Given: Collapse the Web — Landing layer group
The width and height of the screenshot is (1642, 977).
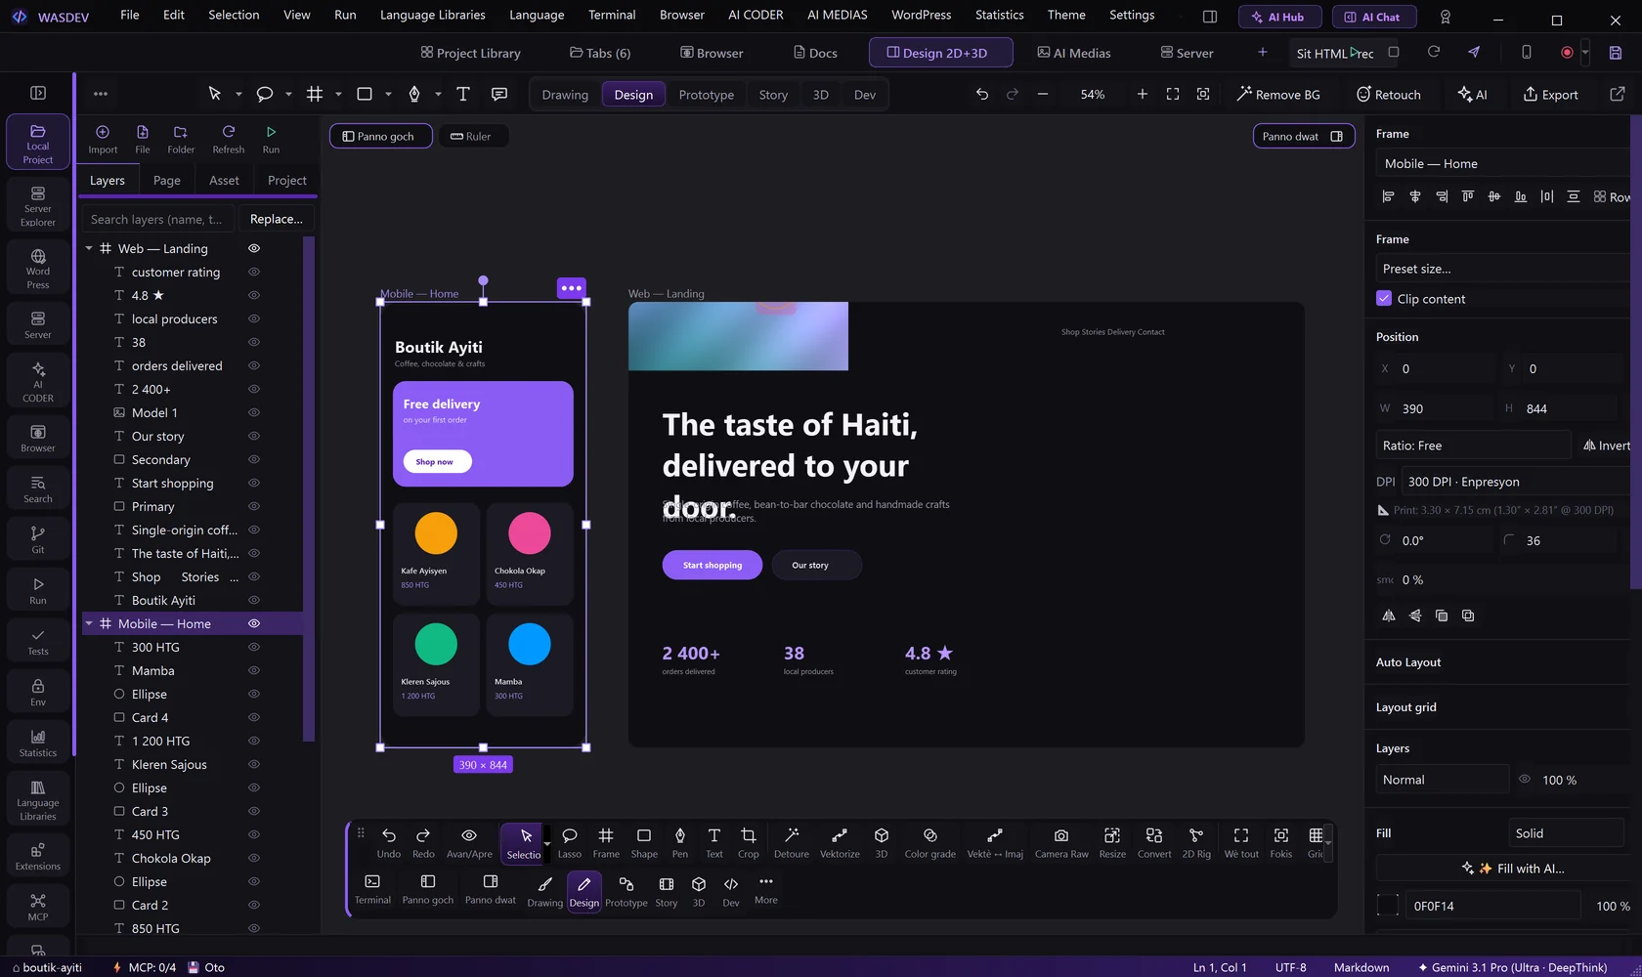Looking at the screenshot, I should pos(89,249).
